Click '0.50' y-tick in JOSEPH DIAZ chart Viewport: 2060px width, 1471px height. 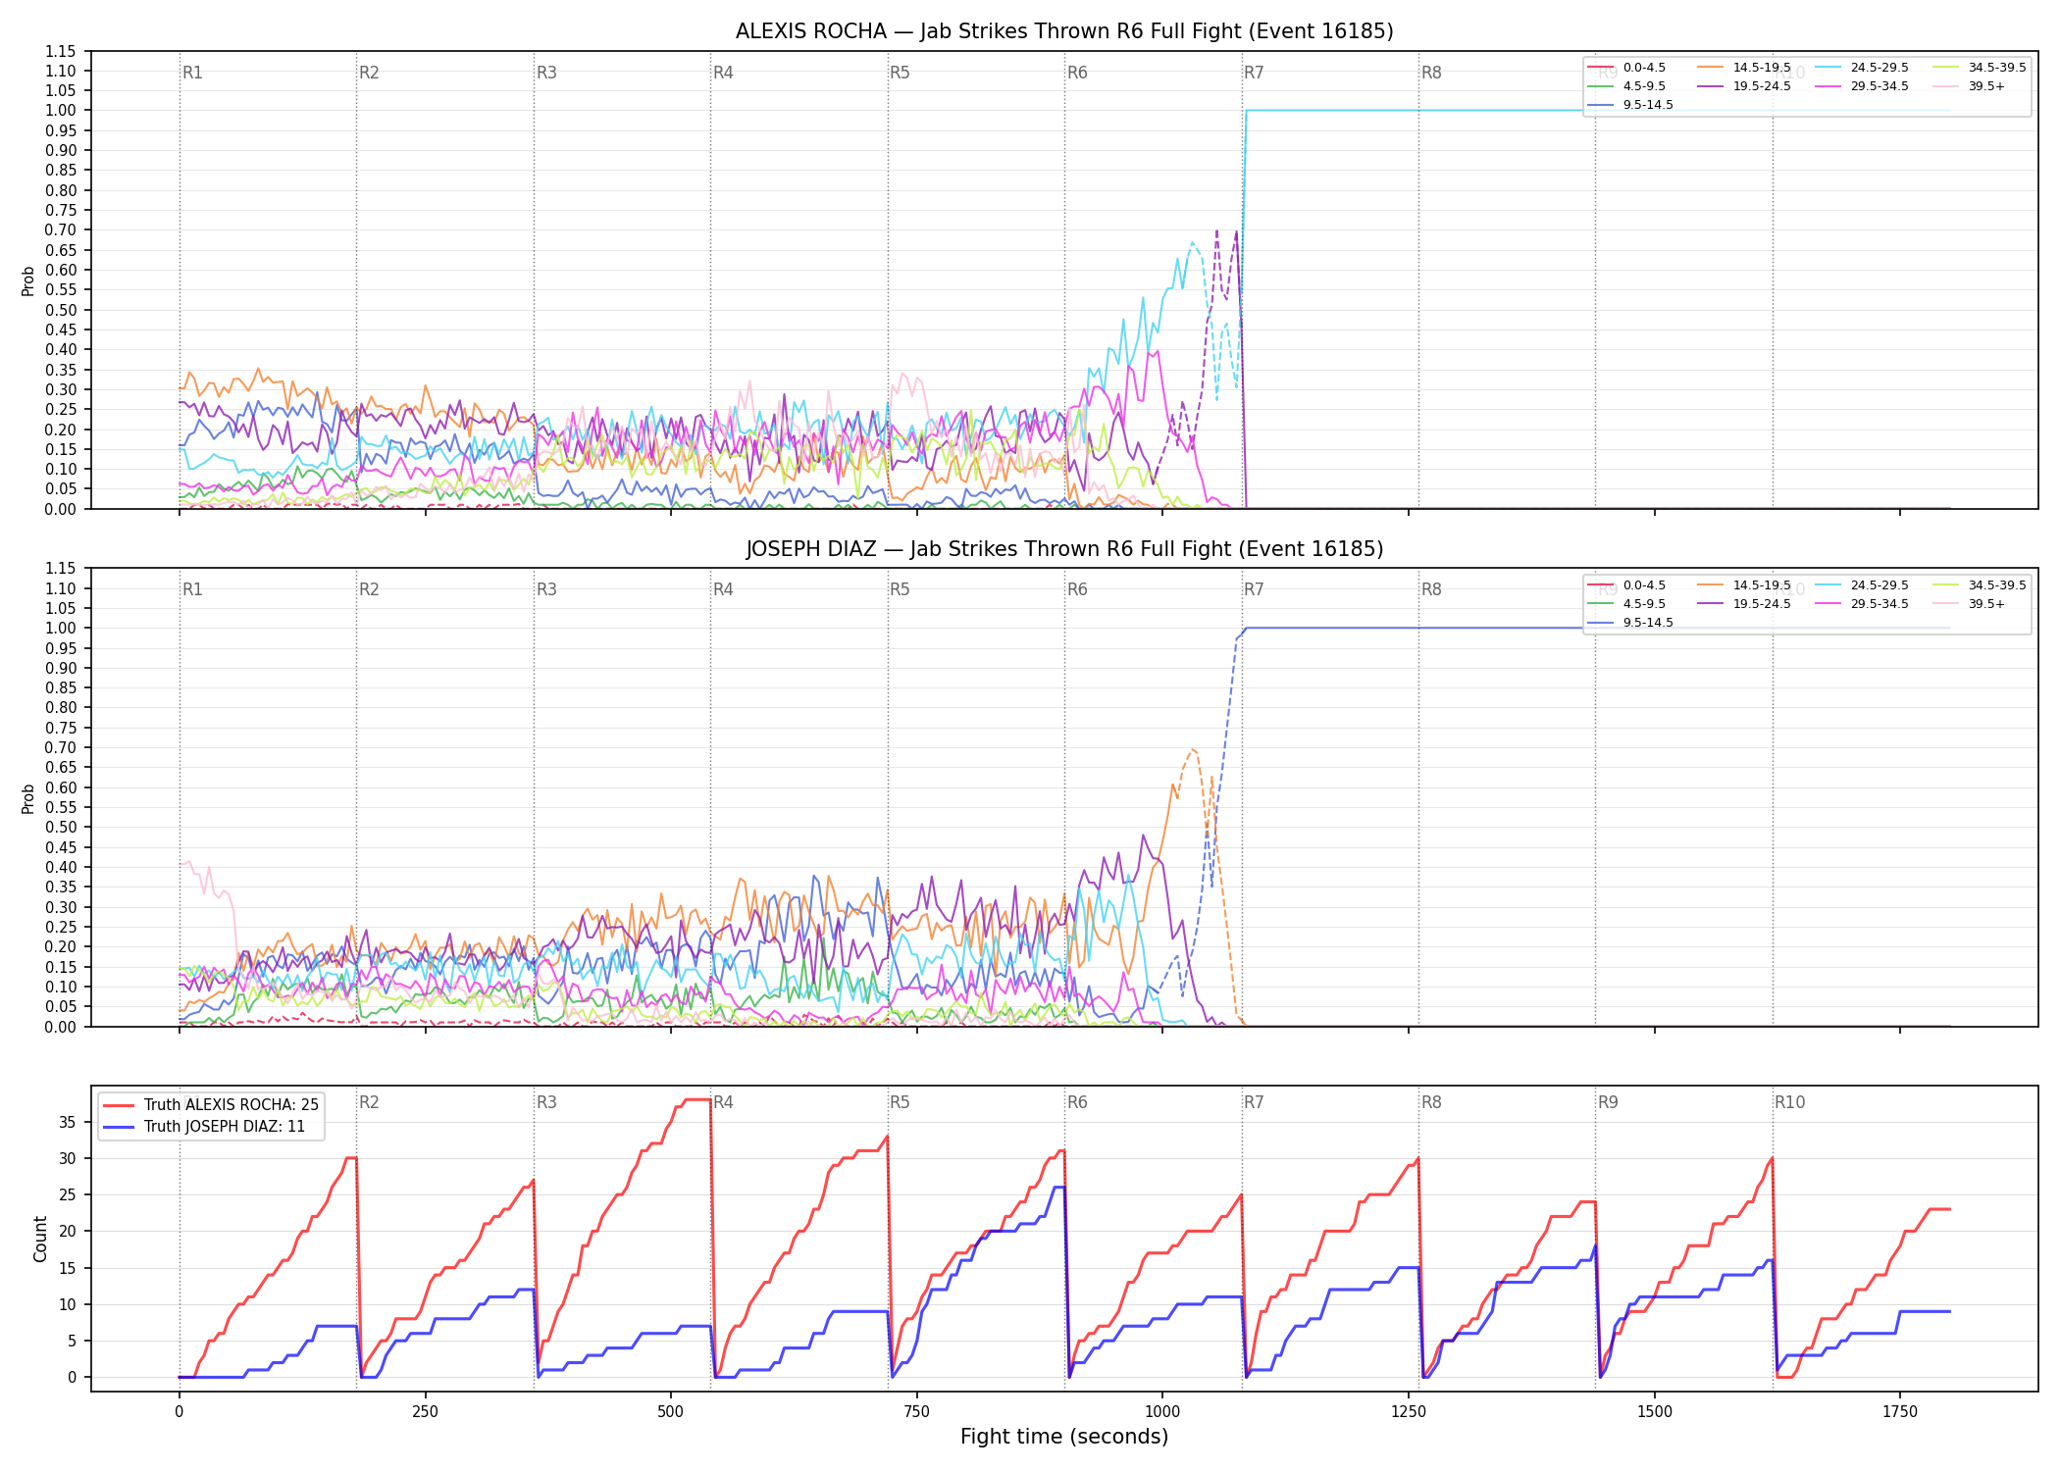pos(60,828)
